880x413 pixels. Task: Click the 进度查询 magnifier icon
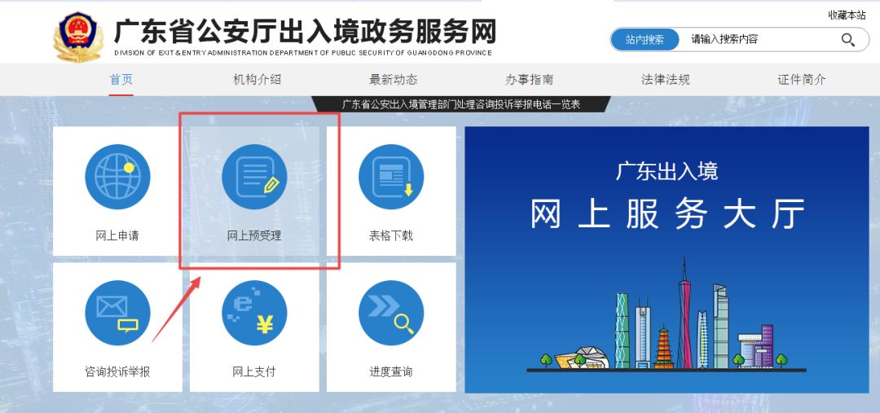391,313
